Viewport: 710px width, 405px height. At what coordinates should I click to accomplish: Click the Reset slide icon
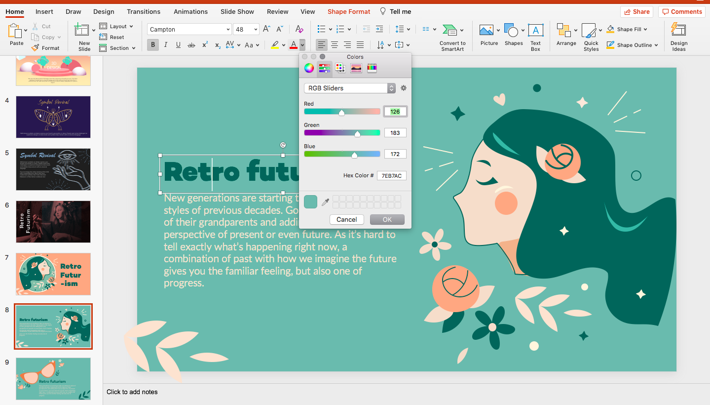click(103, 37)
